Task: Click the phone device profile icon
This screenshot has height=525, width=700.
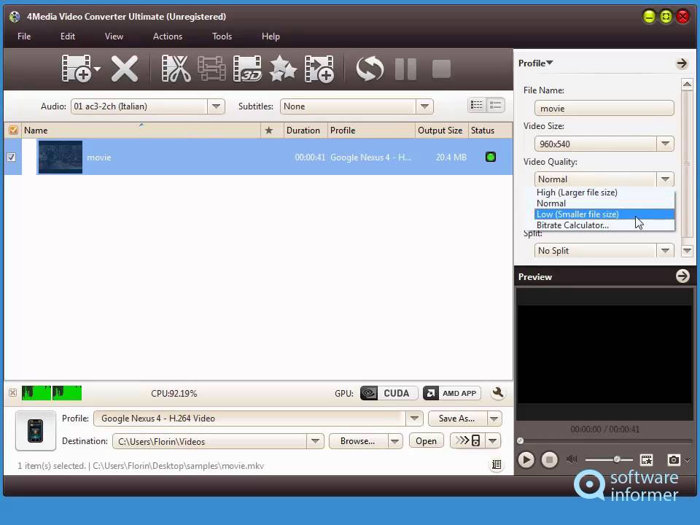Action: (x=35, y=431)
